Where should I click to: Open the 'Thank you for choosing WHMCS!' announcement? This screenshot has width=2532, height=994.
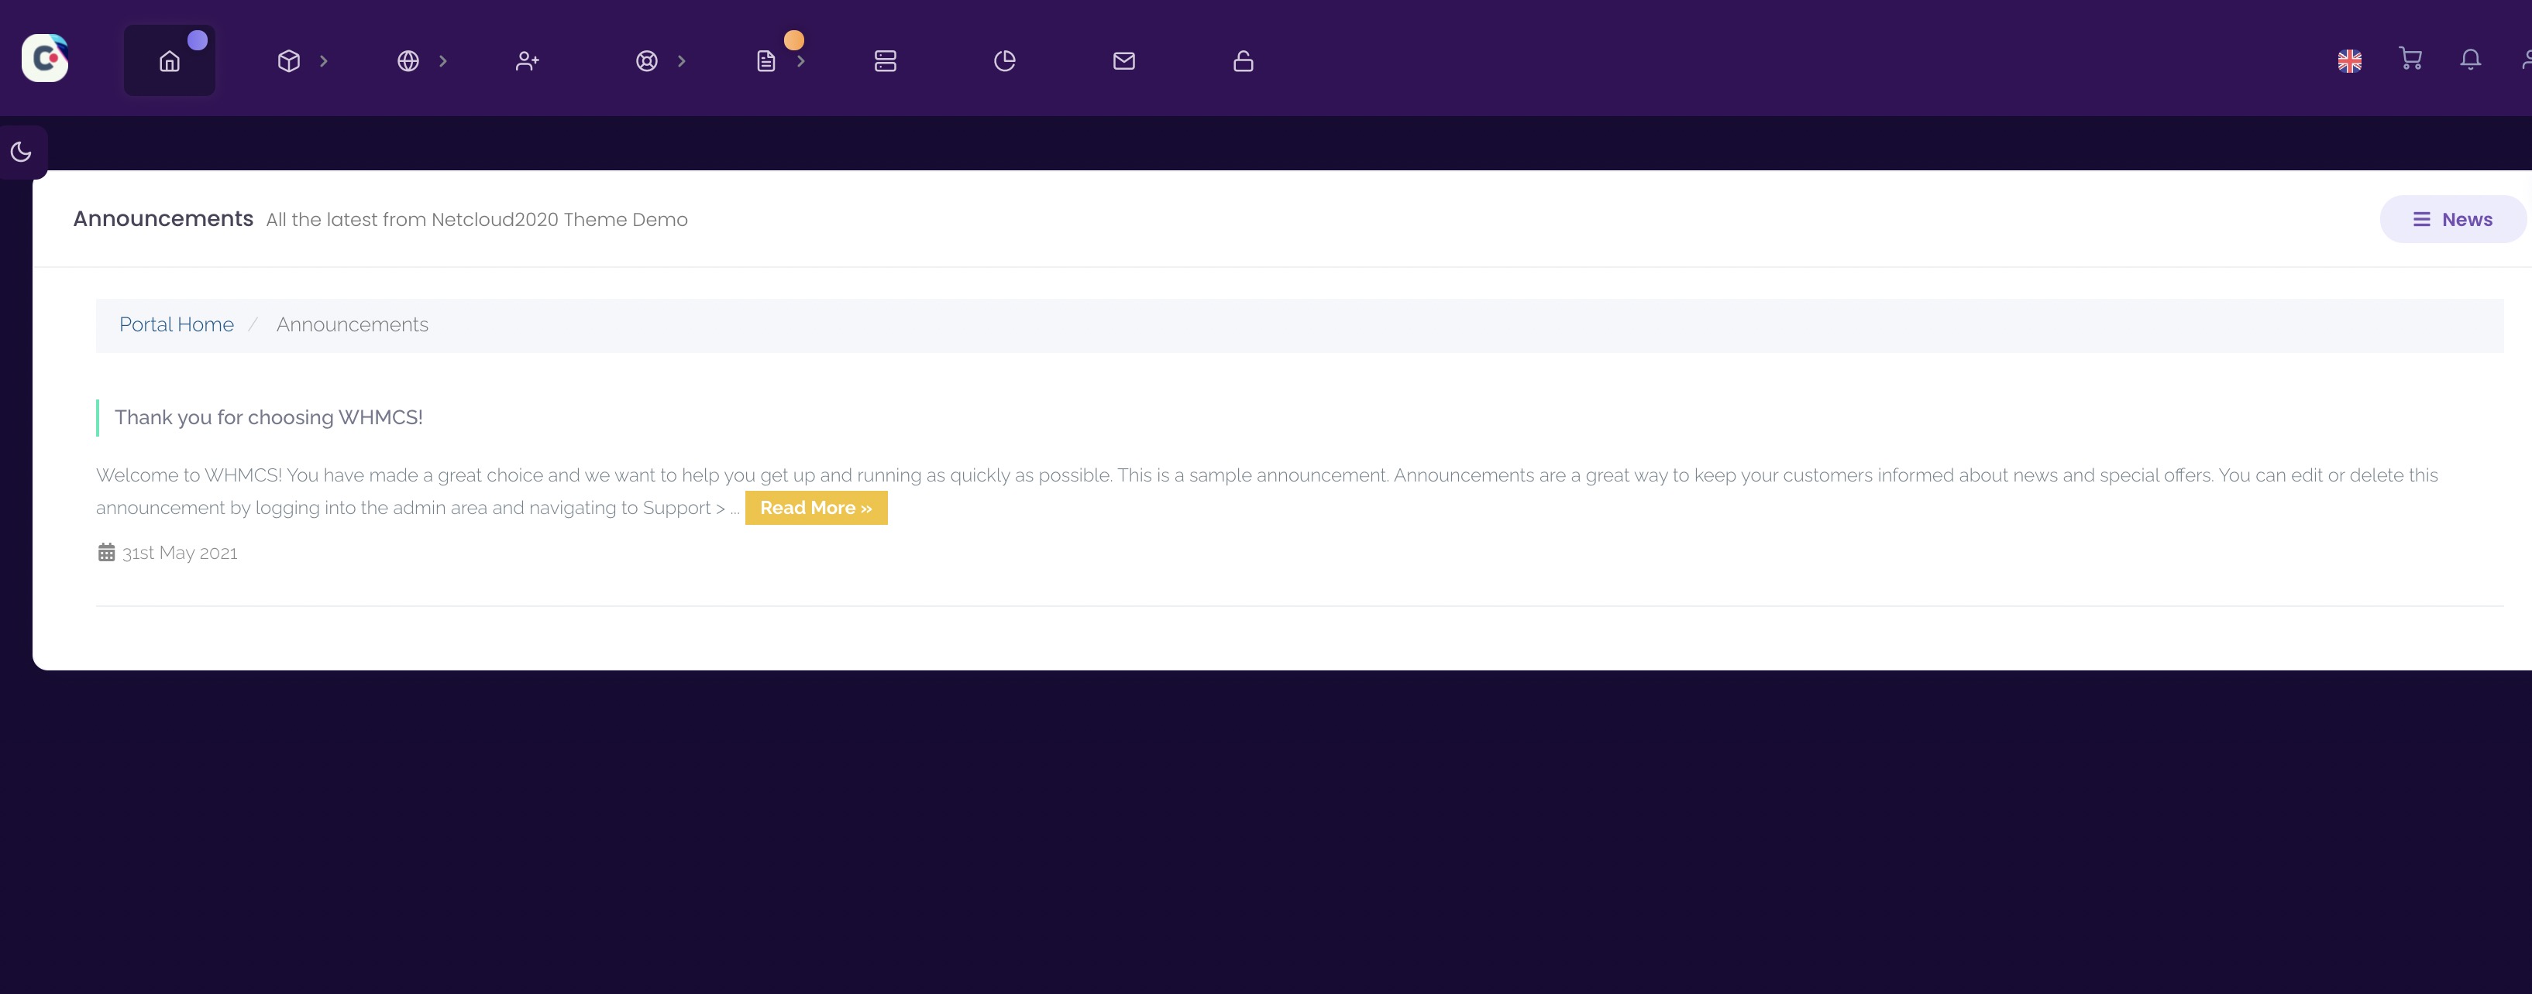click(268, 417)
